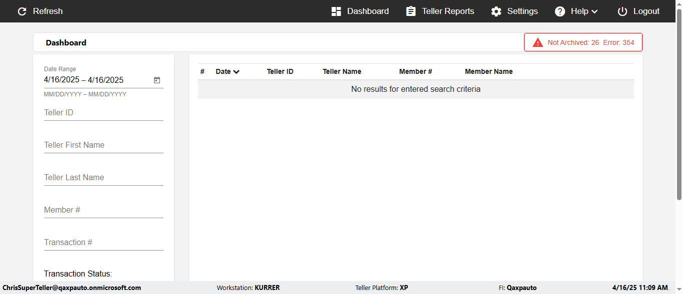Image resolution: width=683 pixels, height=294 pixels.
Task: Click the Refresh circular arrow icon
Action: click(x=22, y=11)
